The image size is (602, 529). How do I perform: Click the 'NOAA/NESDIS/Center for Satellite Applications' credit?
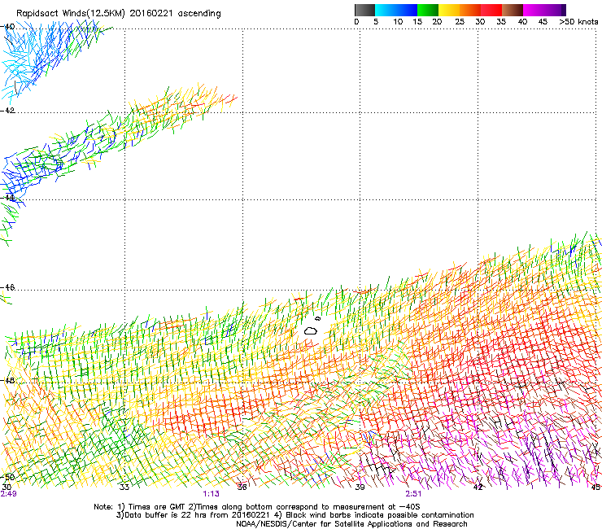coord(351,524)
